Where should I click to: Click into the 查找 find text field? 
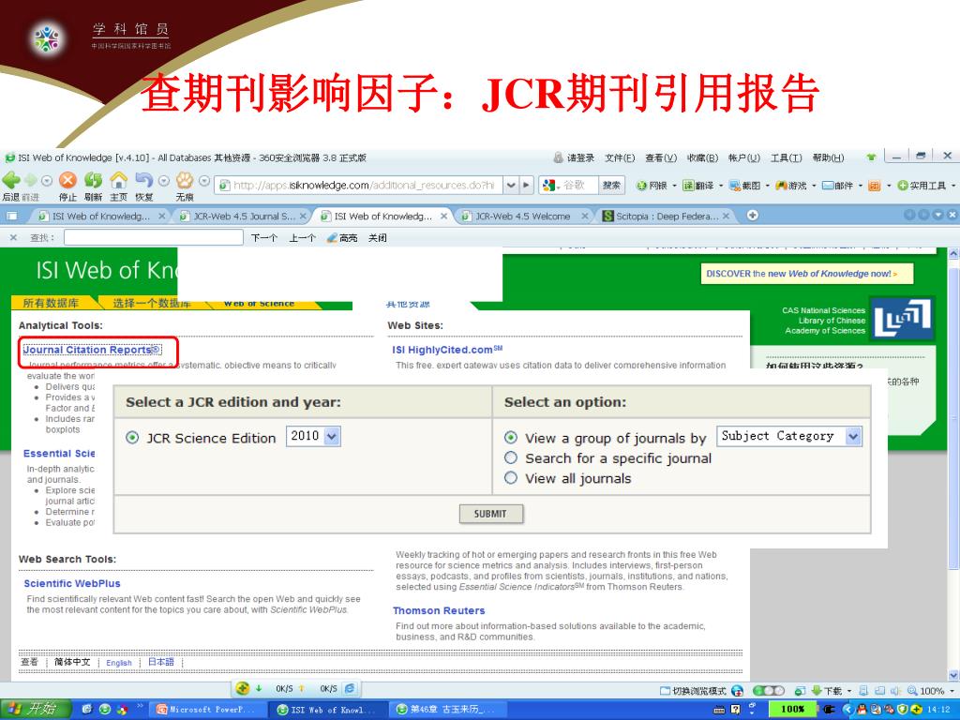pos(153,237)
